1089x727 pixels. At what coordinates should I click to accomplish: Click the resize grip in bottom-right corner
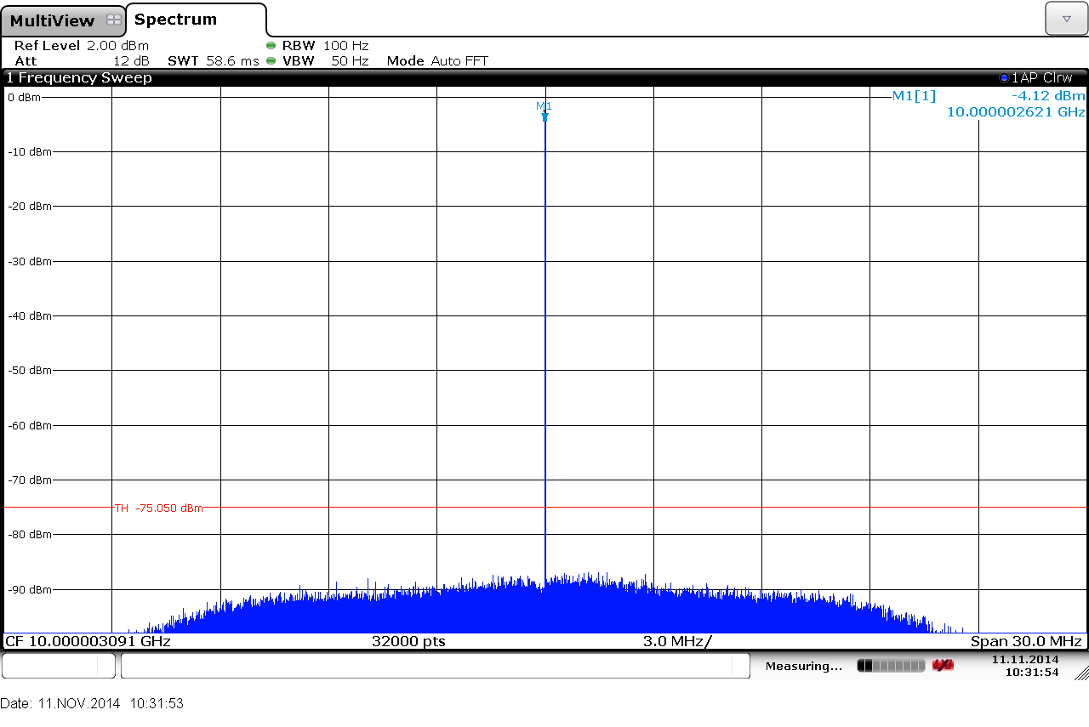pyautogui.click(x=1081, y=673)
